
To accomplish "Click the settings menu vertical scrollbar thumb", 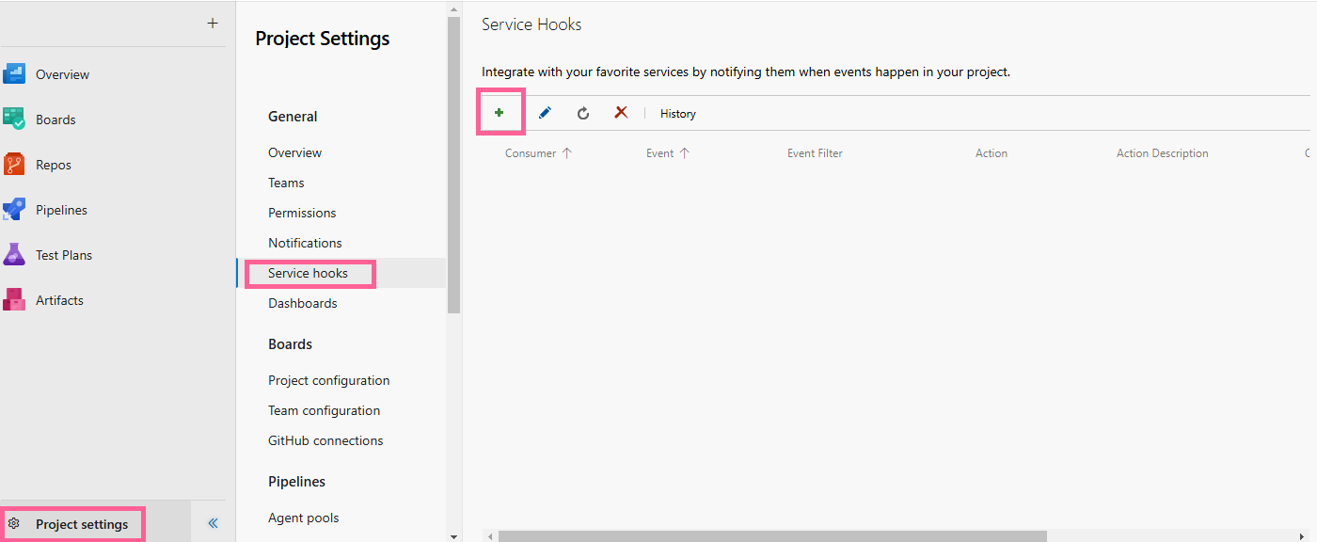I will pos(453,165).
